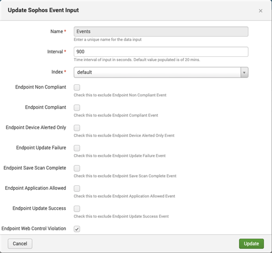Tick the Endpoint Update Success checkbox
The image size is (272, 253).
77,209
